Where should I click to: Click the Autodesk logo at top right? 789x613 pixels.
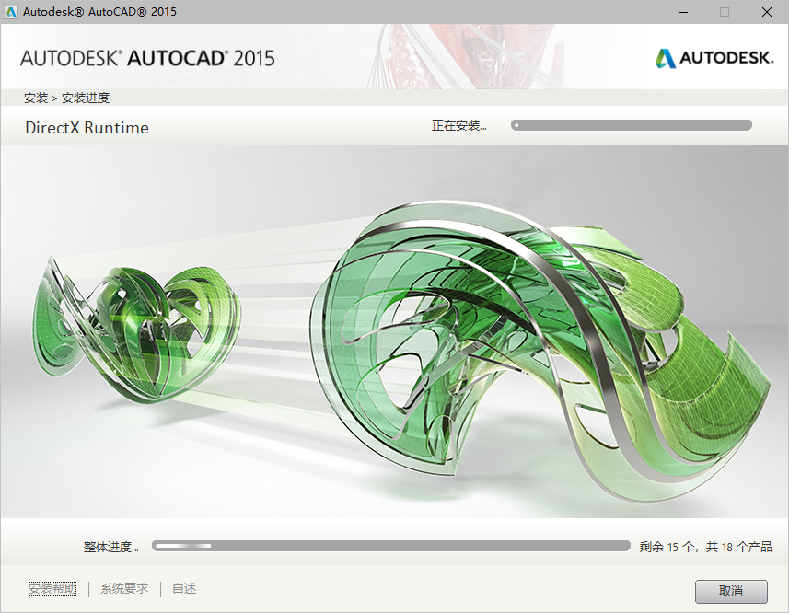click(714, 56)
